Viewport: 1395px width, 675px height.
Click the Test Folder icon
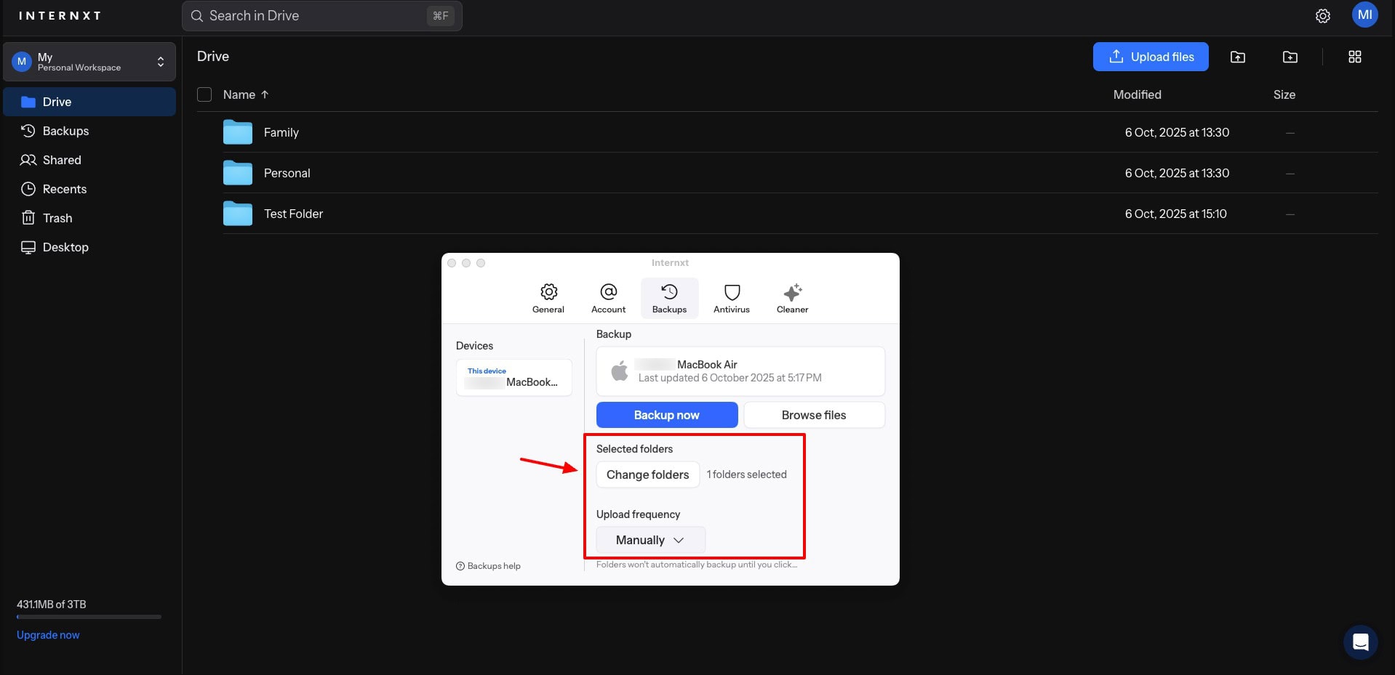tap(238, 214)
